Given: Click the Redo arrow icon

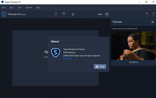Looking at the screenshot, I should (153, 13).
